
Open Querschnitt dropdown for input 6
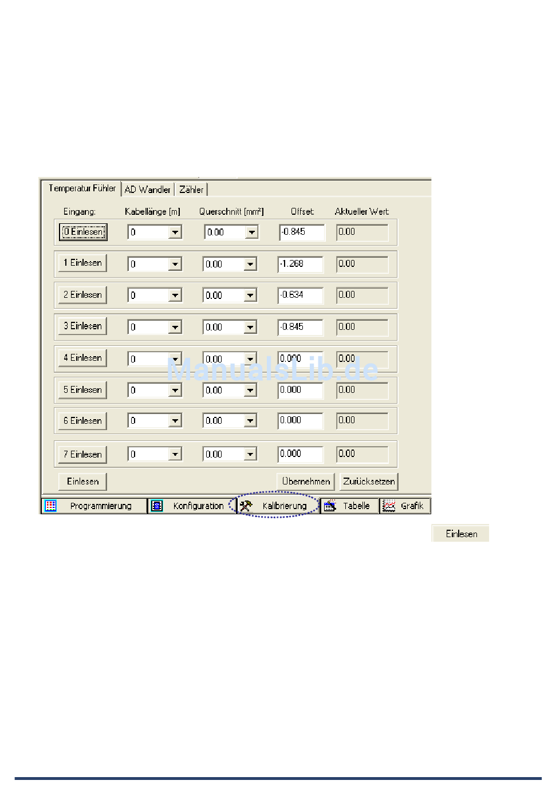point(250,421)
